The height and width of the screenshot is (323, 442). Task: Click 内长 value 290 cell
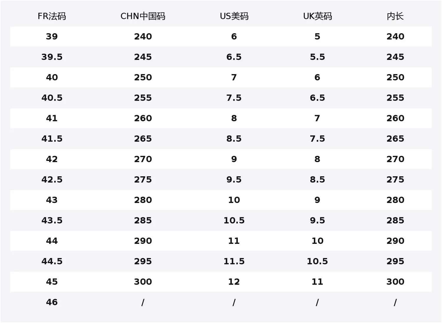click(x=395, y=241)
